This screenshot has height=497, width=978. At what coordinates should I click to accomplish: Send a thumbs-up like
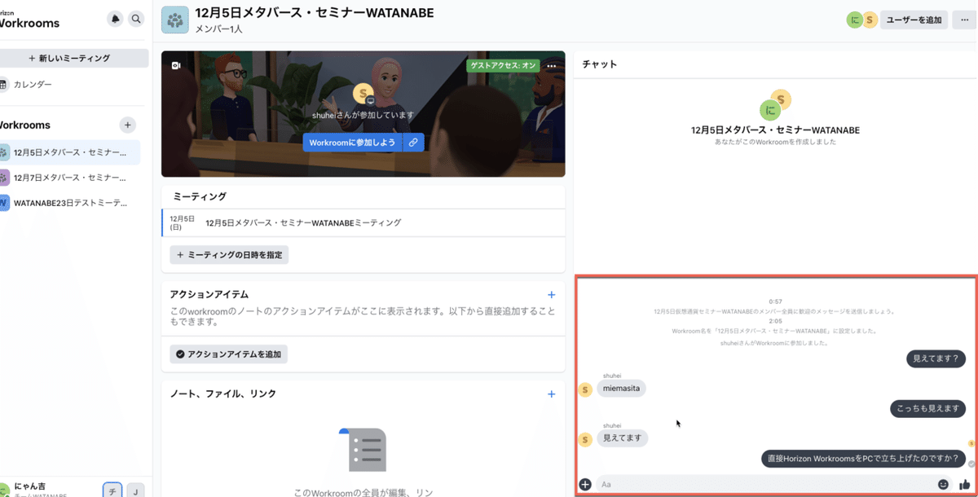click(965, 485)
